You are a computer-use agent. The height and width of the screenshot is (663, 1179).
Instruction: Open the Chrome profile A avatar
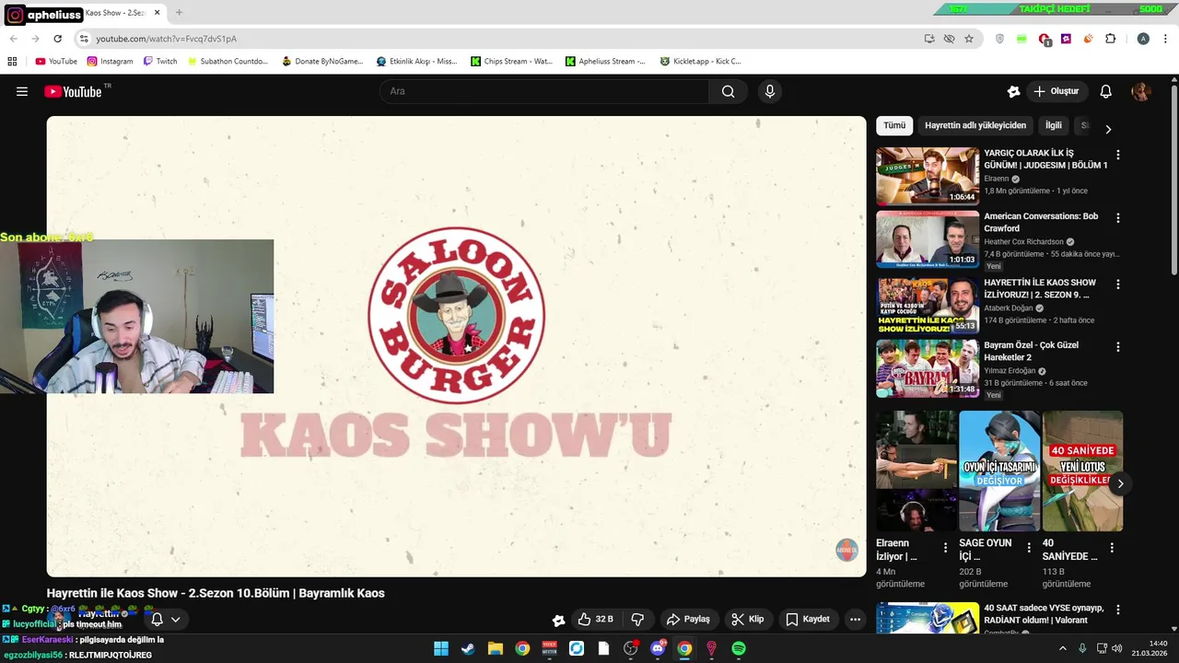[x=1143, y=39]
